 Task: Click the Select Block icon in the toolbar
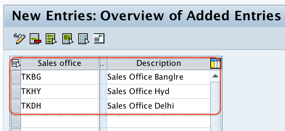point(67,38)
